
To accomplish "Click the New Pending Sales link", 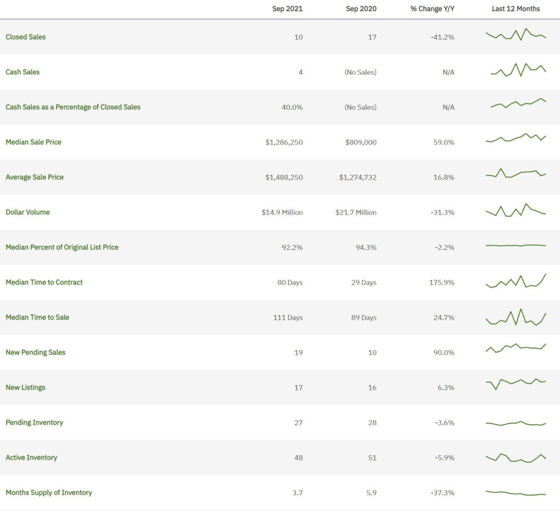I will 35,352.
